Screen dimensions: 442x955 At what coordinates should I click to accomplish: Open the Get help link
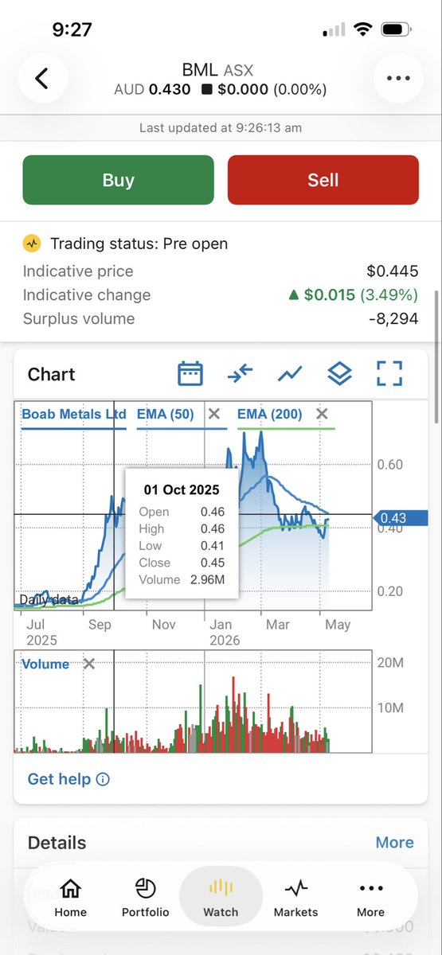(59, 779)
